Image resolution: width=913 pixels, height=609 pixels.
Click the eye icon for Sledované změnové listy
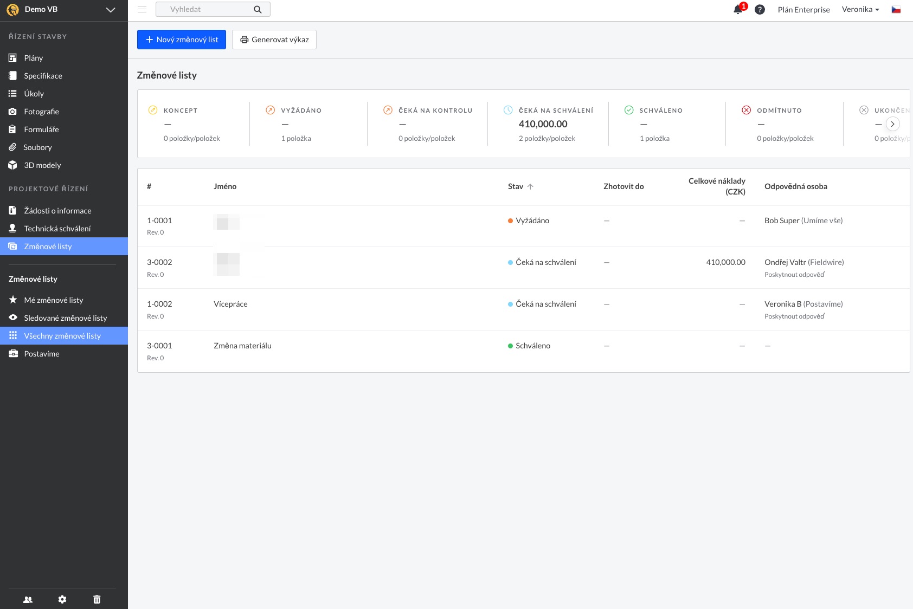[x=12, y=318]
